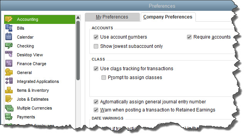Choose the Checking preferences icon
This screenshot has width=249, height=140.
pos(9,46)
